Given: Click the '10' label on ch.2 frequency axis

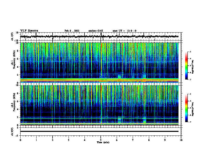Looking at the screenshot, I should click(x=17, y=85).
